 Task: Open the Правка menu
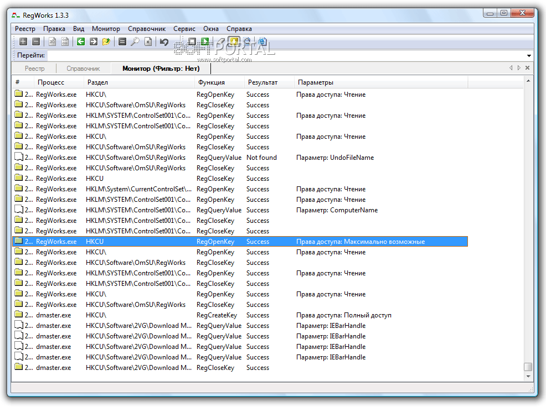[54, 29]
